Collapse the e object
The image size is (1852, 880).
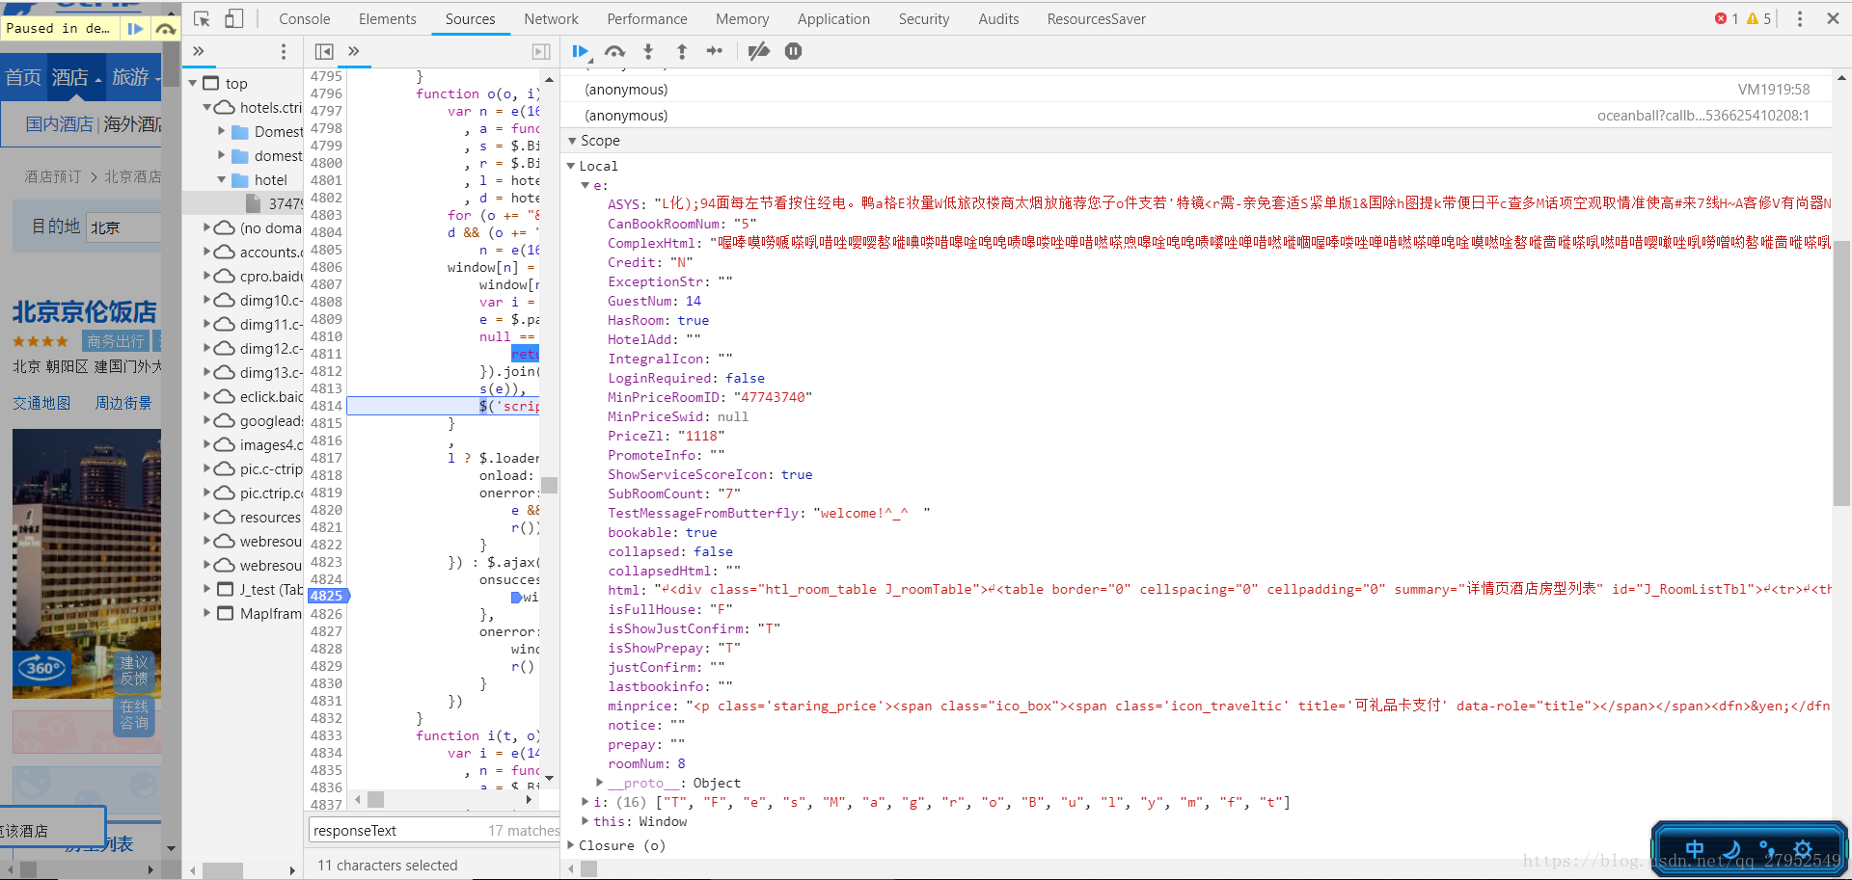(585, 185)
